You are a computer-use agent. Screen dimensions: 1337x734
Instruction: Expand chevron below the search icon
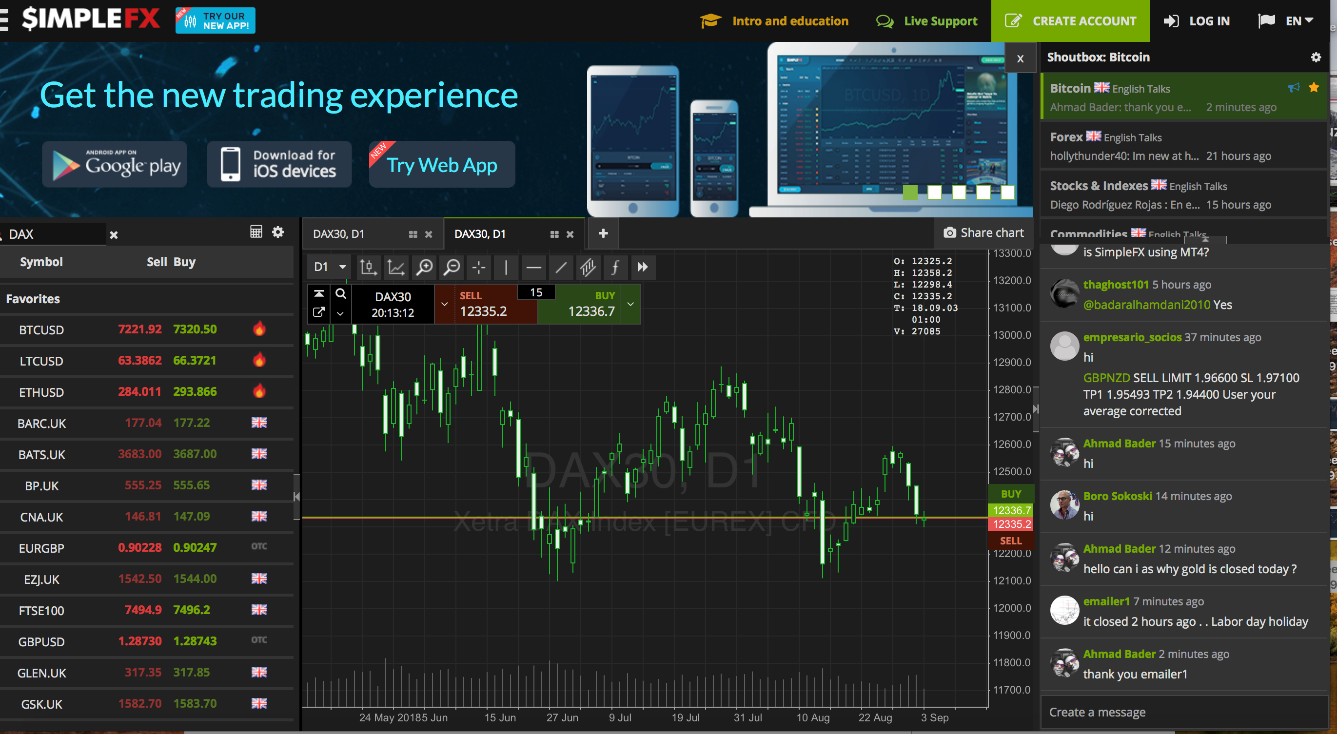340,313
